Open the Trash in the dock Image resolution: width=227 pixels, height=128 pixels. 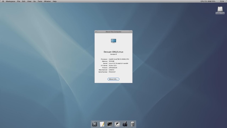tap(132, 124)
